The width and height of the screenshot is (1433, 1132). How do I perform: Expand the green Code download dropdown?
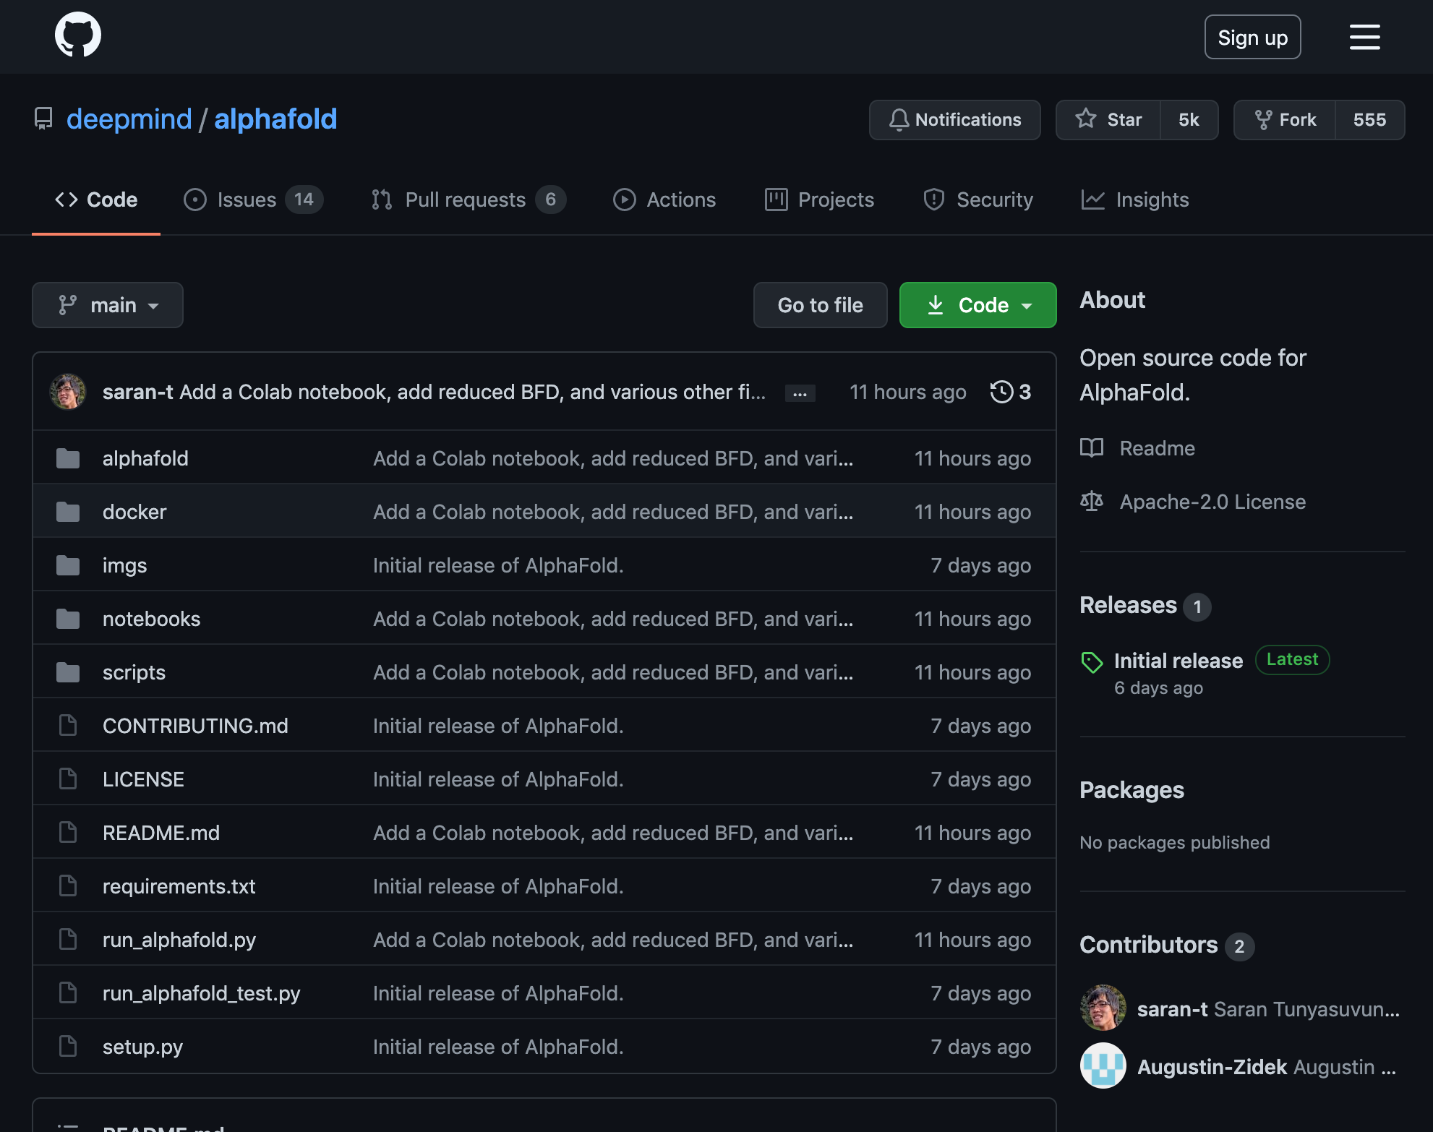pyautogui.click(x=978, y=305)
